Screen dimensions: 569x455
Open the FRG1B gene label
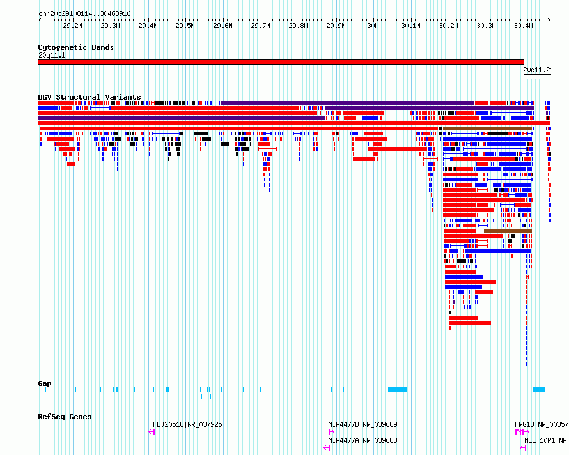pyautogui.click(x=542, y=424)
